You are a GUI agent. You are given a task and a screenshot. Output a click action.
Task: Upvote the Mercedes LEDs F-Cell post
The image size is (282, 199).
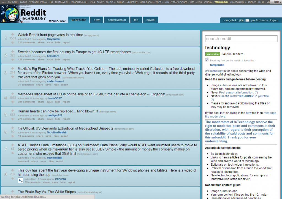click(x=12, y=93)
